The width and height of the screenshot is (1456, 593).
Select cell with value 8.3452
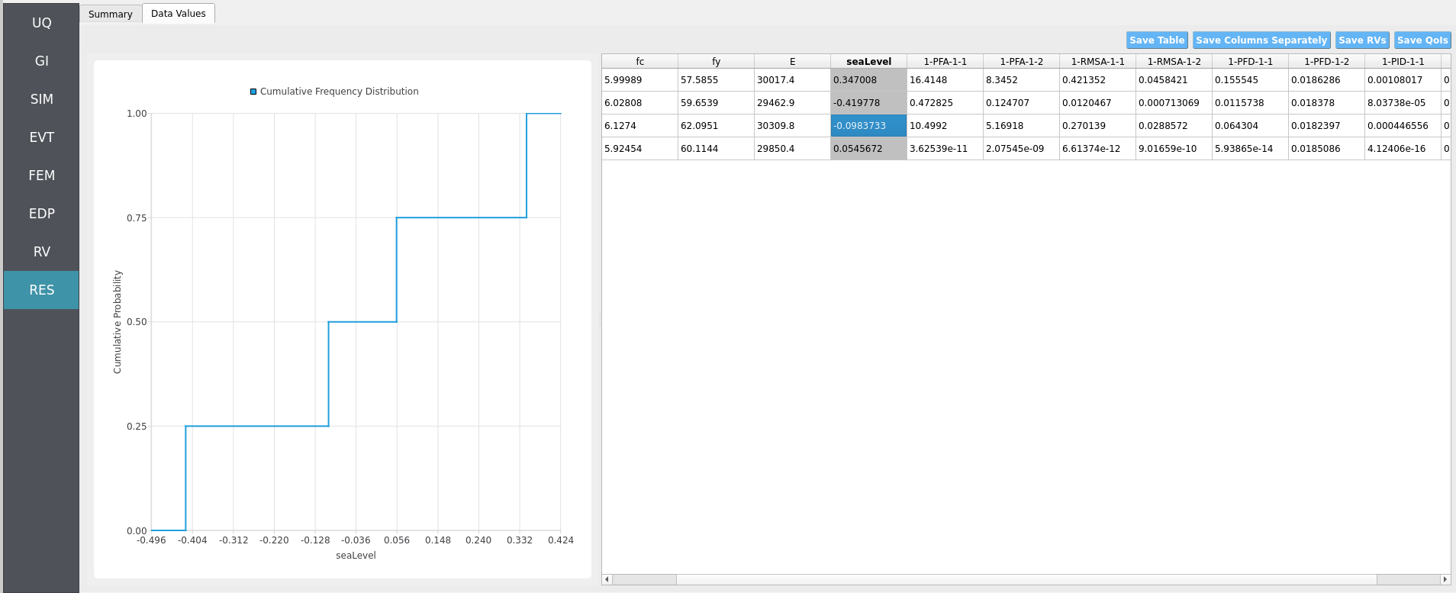(x=1021, y=80)
